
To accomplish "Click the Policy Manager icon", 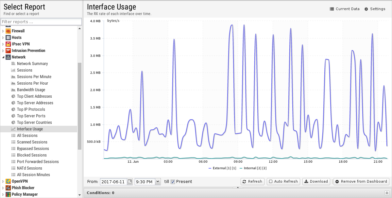I will (8, 194).
